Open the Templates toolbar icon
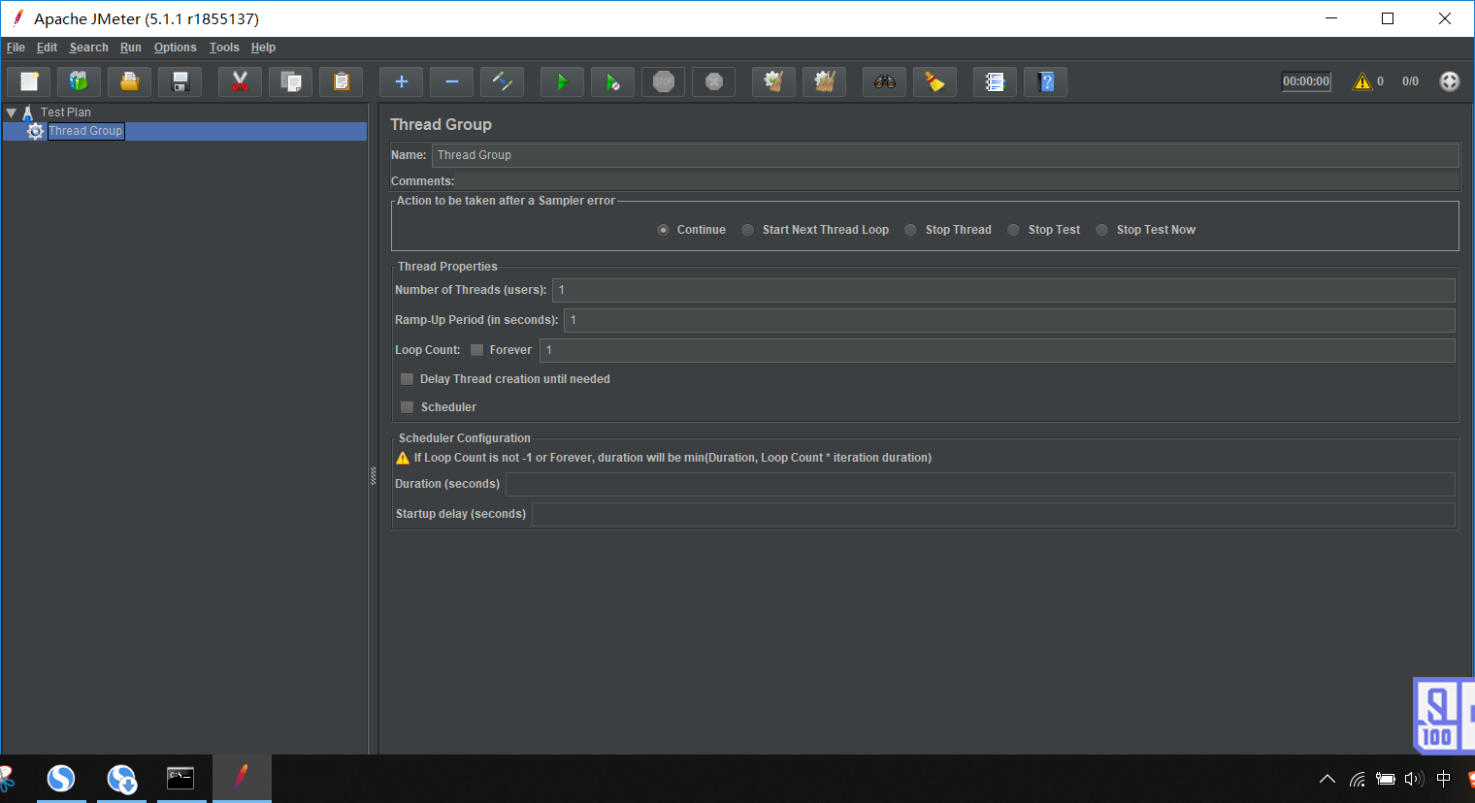The width and height of the screenshot is (1475, 803). (x=79, y=81)
